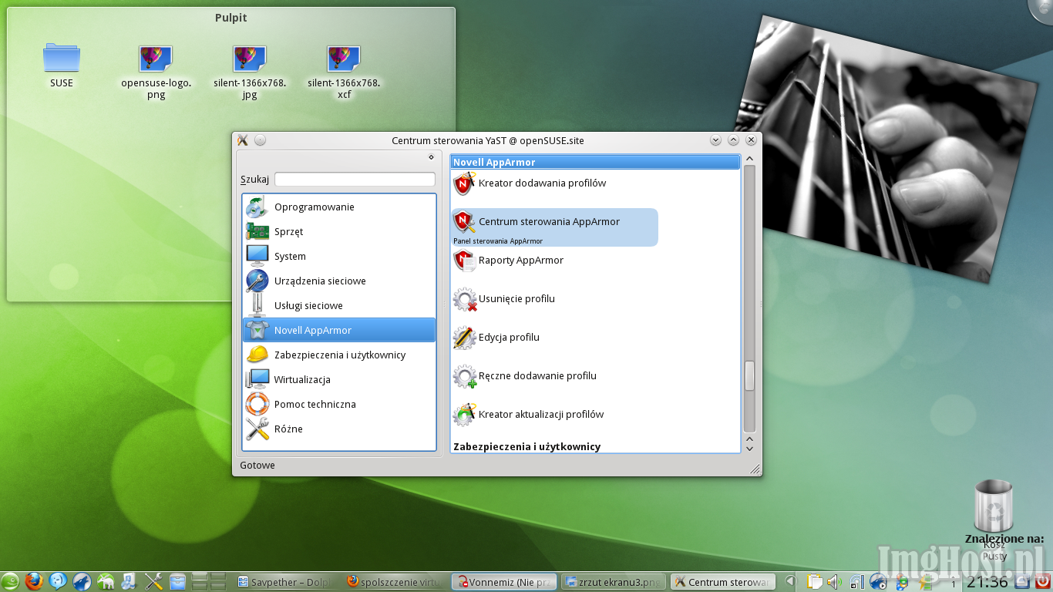Viewport: 1053px width, 592px height.
Task: Open Ręczne dodawanie profilu module
Action: (525, 376)
